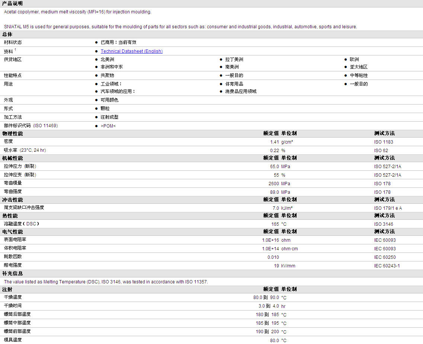This screenshot has height=344, width=423.
Task: Click the '耐电强度' row label
Action: (x=13, y=265)
